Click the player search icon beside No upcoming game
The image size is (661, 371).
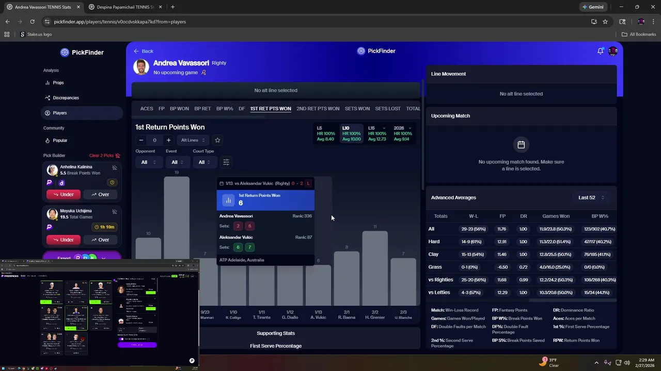click(x=203, y=73)
